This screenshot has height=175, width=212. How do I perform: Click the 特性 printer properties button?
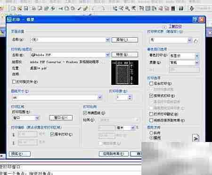[125, 55]
